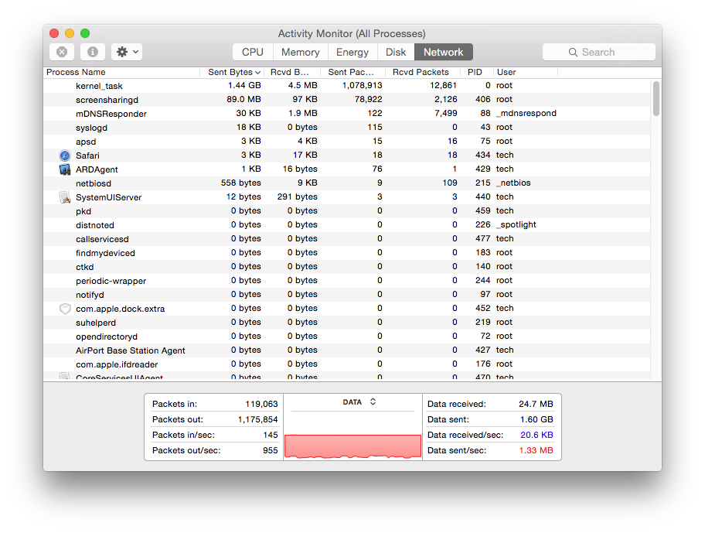705x533 pixels.
Task: Select the periodic-wrapper process
Action: click(111, 281)
